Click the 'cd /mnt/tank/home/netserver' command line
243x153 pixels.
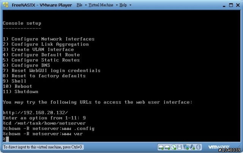point(44,123)
